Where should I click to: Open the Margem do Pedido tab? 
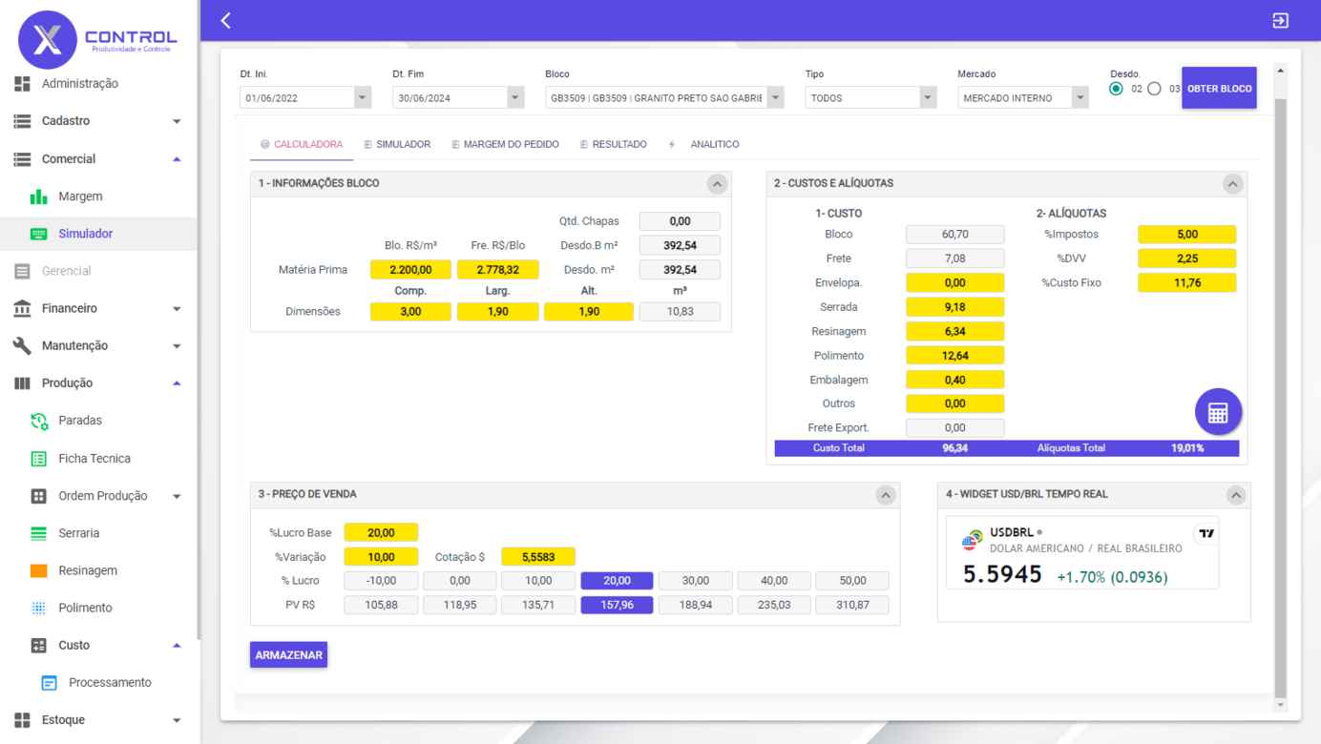pyautogui.click(x=505, y=144)
